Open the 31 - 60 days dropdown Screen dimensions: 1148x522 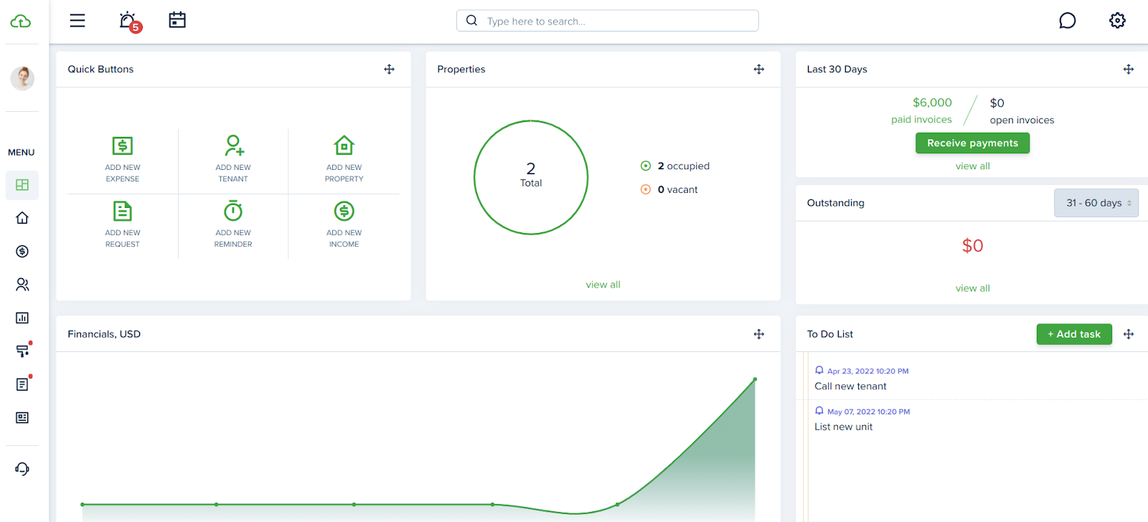(1096, 203)
